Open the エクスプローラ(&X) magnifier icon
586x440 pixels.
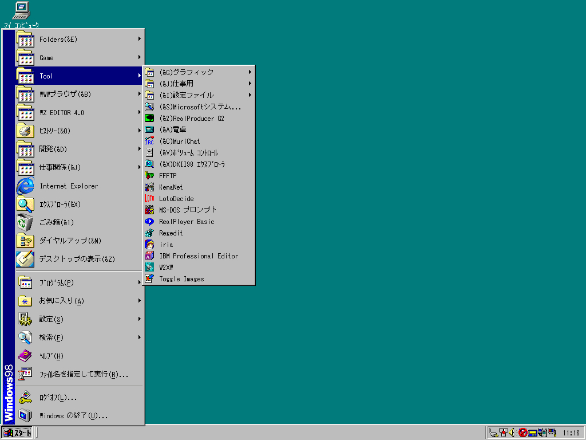click(25, 204)
